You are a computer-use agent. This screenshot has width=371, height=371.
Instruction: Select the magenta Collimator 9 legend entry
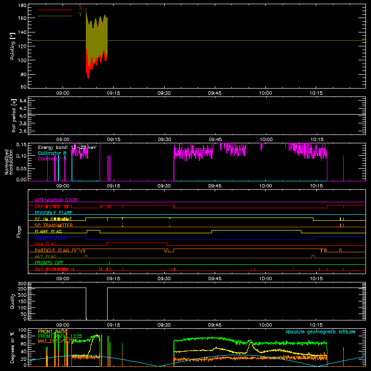52,159
